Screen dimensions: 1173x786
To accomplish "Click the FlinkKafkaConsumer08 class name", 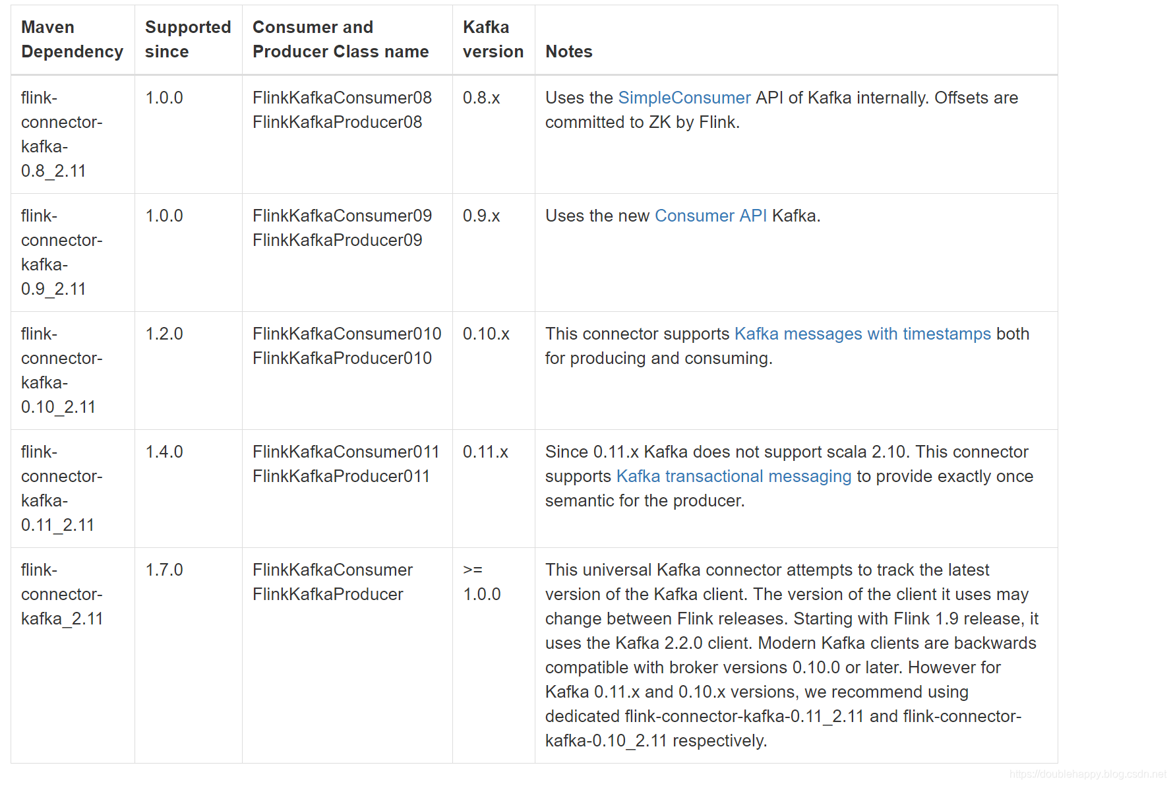I will pyautogui.click(x=342, y=98).
